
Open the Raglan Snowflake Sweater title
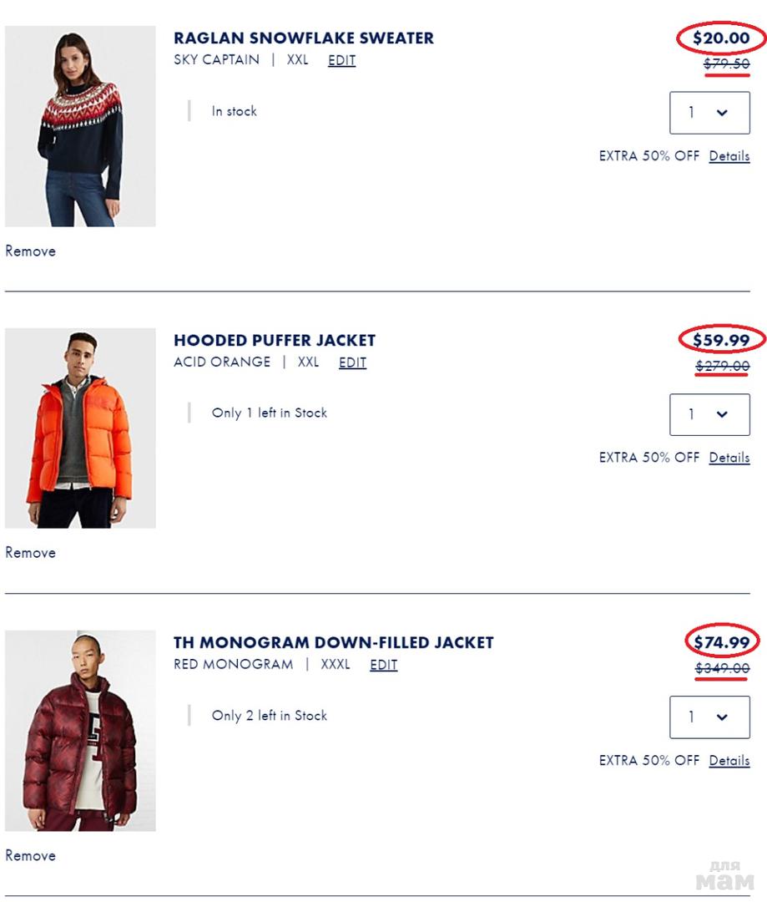click(x=304, y=38)
